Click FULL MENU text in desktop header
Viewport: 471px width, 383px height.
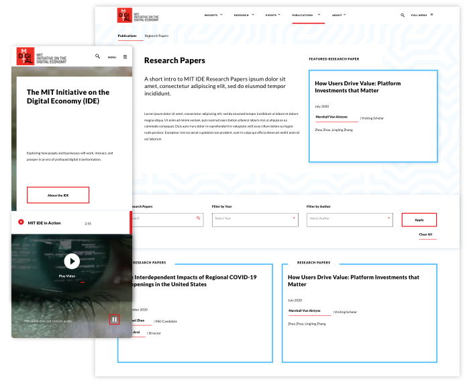419,15
